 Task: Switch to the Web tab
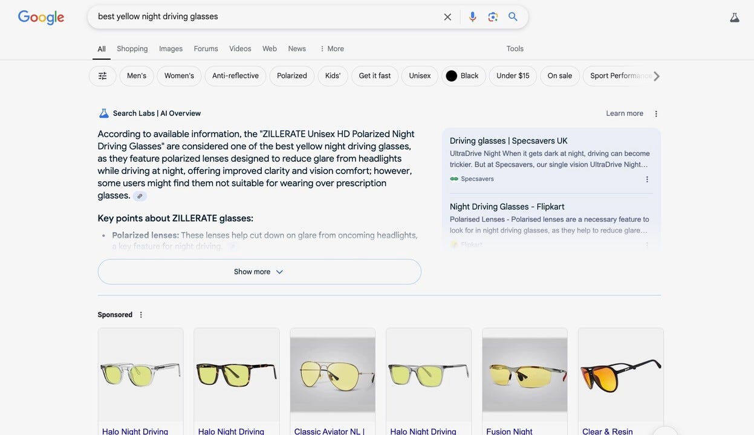[x=270, y=49]
